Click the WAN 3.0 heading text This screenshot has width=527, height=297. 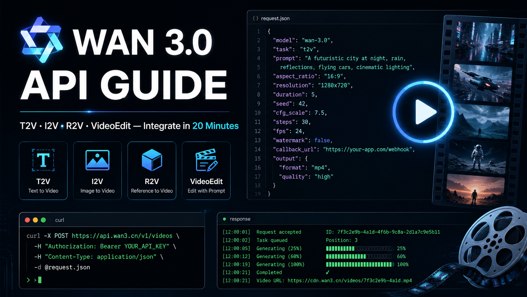[x=143, y=42]
